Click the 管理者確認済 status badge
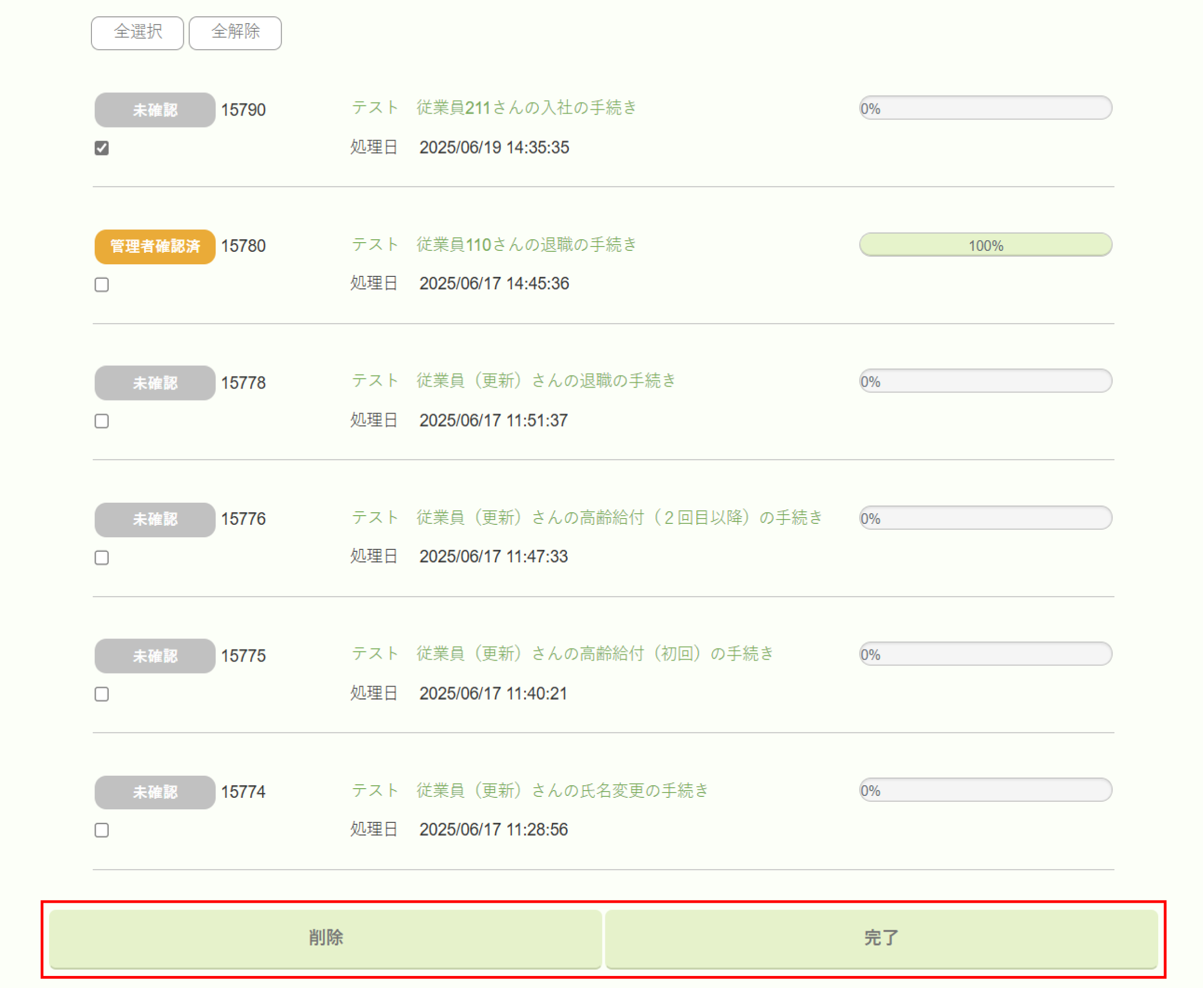 point(155,247)
